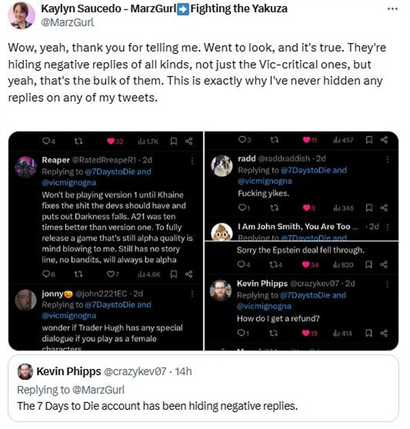Click the reply icon with 8 comments
This screenshot has height=429, width=410.
tap(46, 274)
